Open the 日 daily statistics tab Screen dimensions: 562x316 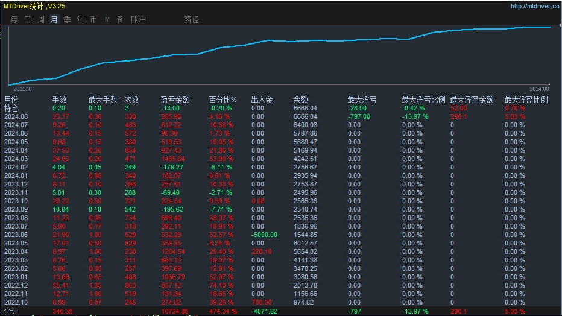click(x=28, y=19)
